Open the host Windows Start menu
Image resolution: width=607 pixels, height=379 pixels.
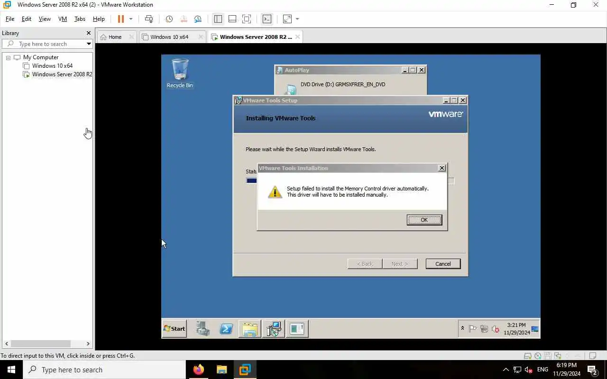coord(11,370)
